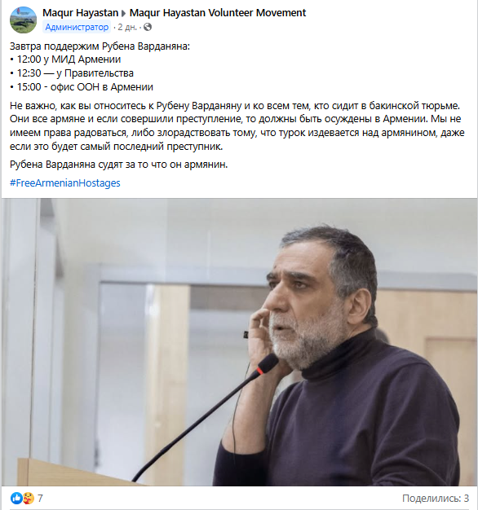The image size is (478, 510).
Task: Click the Администратор badge
Action: [x=77, y=27]
